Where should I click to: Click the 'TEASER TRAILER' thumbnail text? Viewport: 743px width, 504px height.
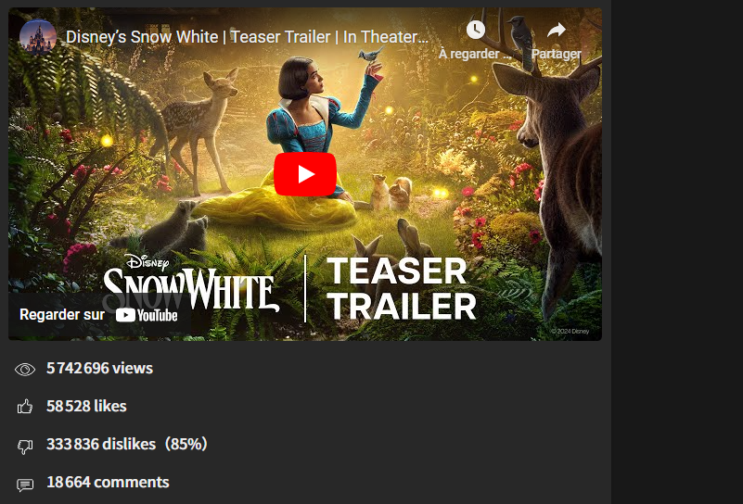click(402, 289)
